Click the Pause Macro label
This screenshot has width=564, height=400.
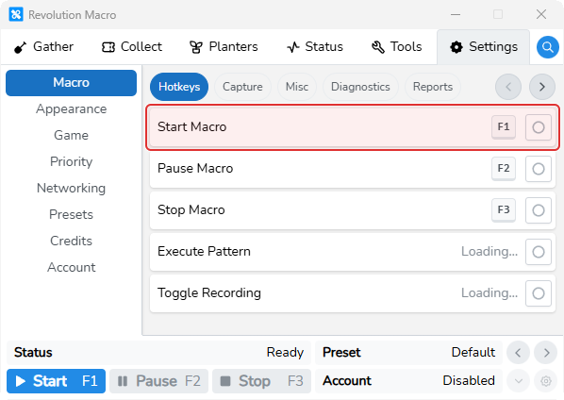(x=195, y=168)
